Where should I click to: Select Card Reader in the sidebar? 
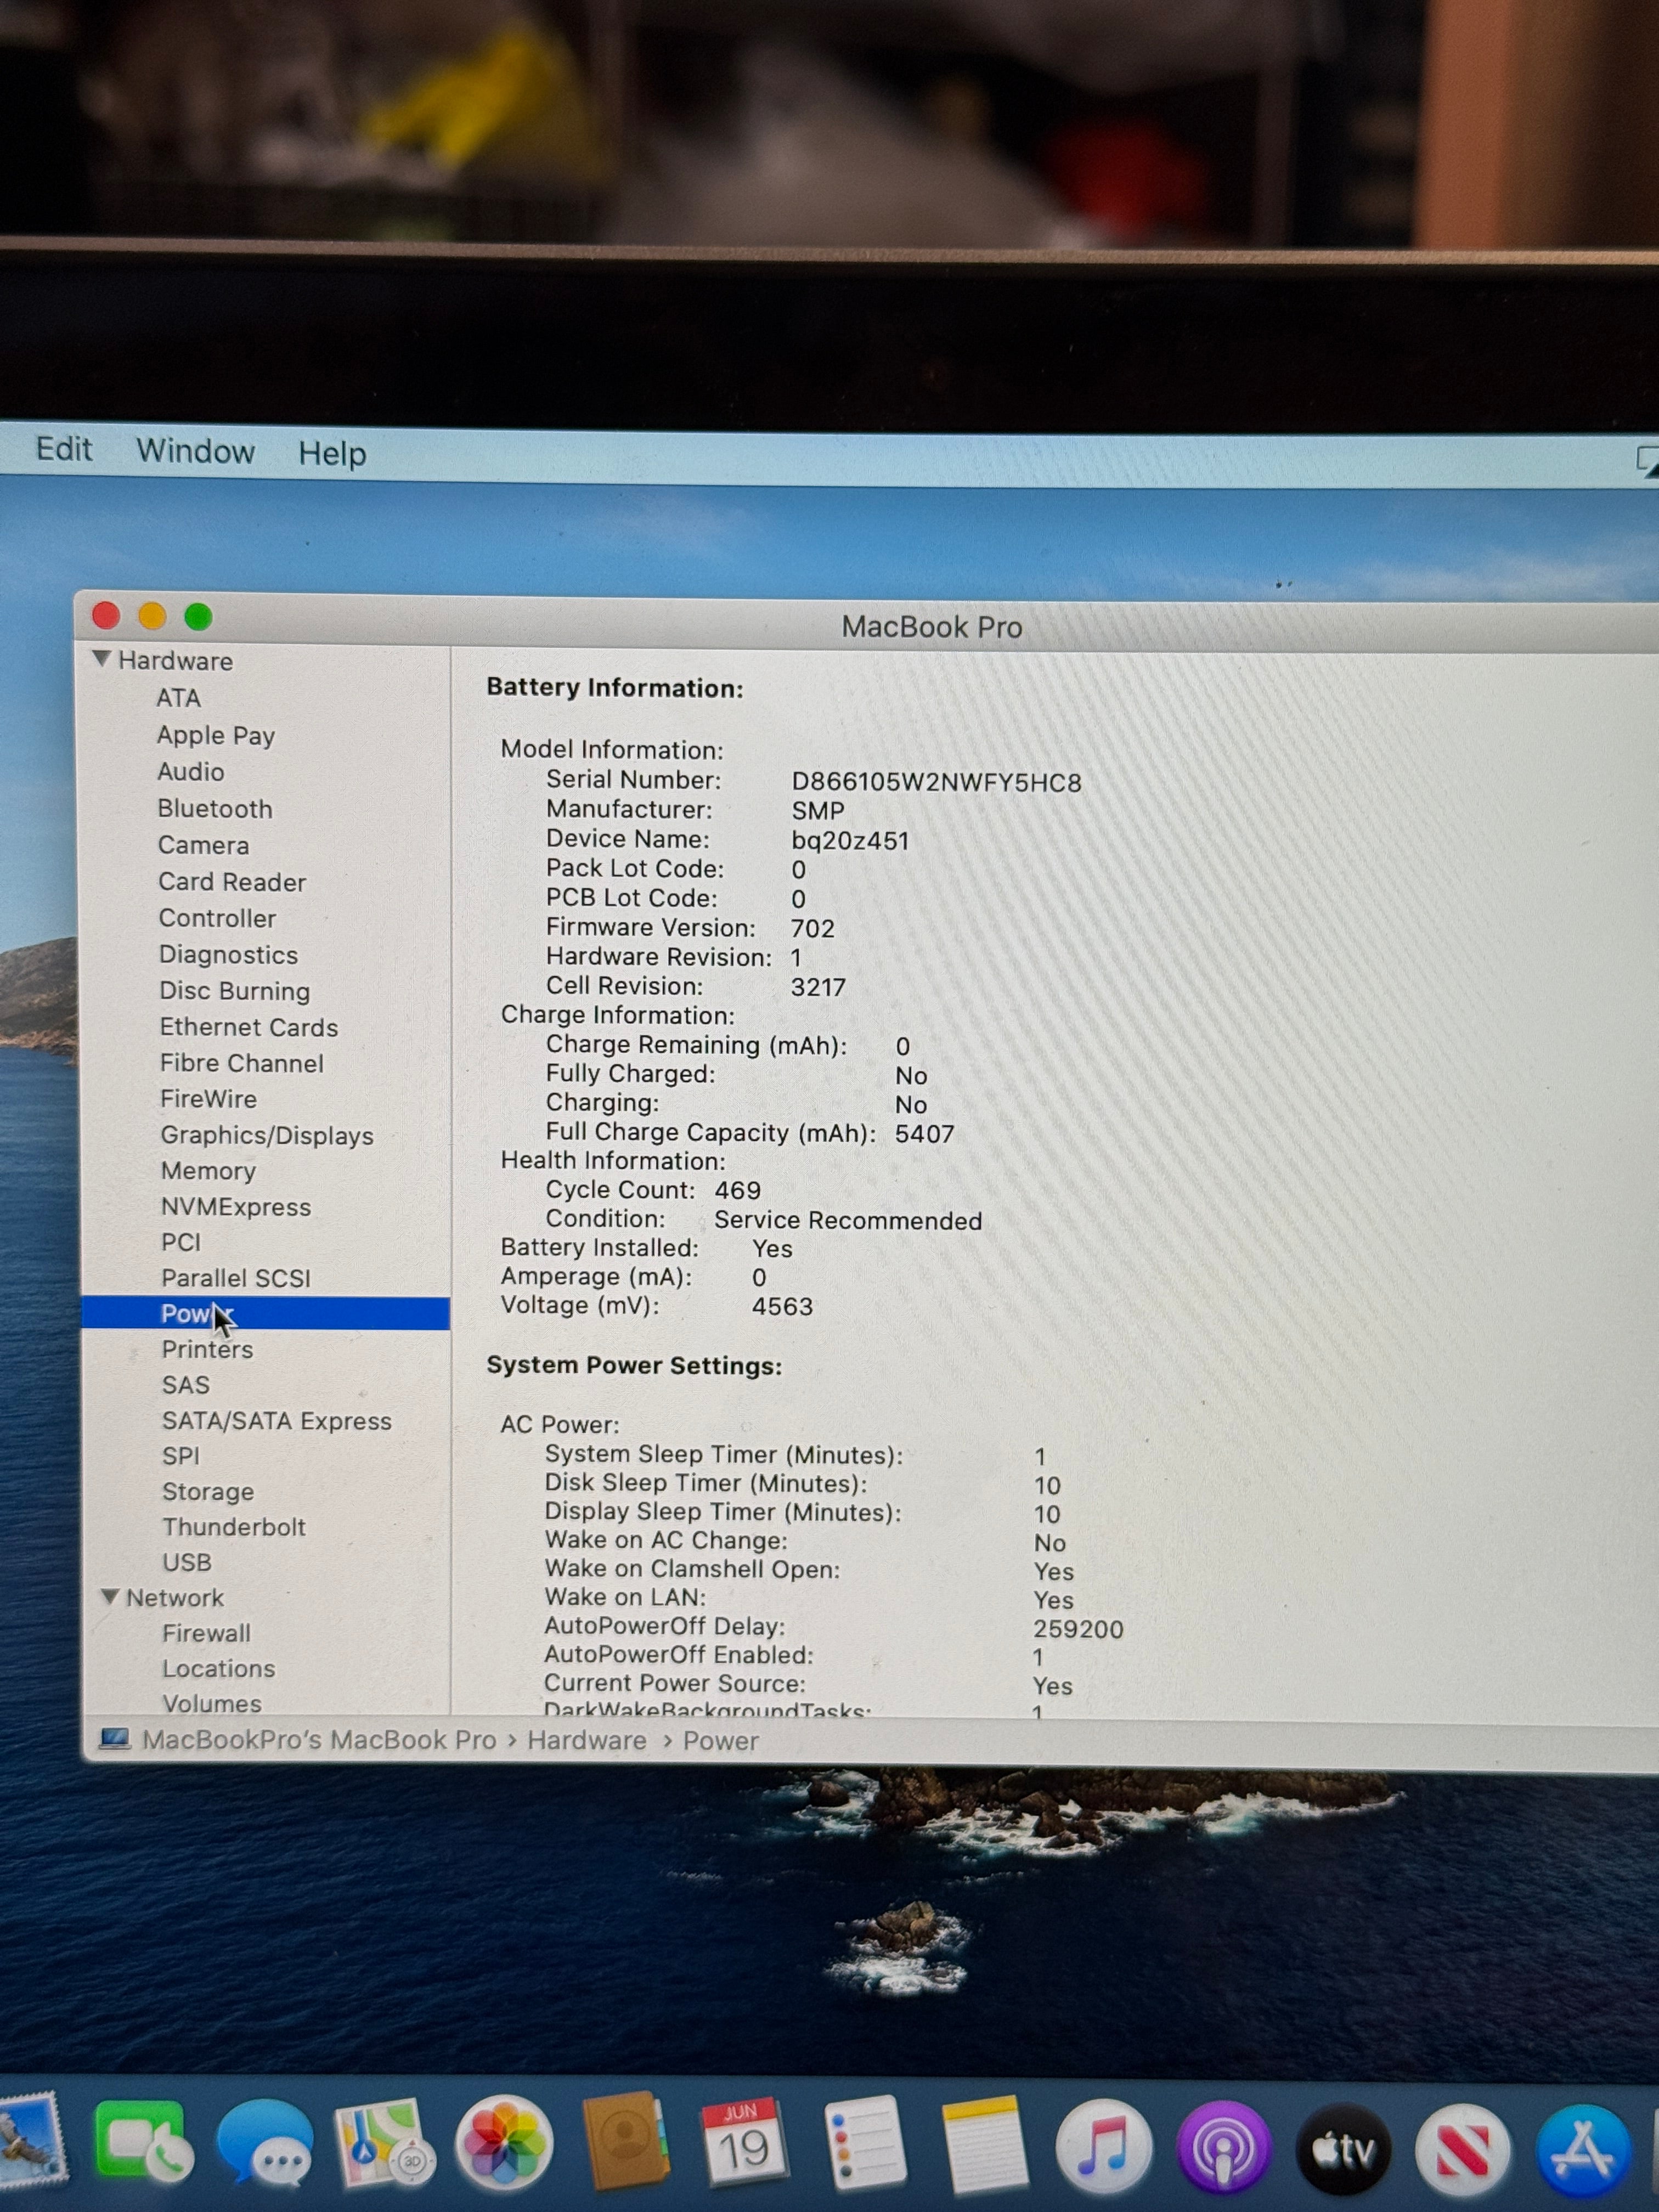[232, 881]
